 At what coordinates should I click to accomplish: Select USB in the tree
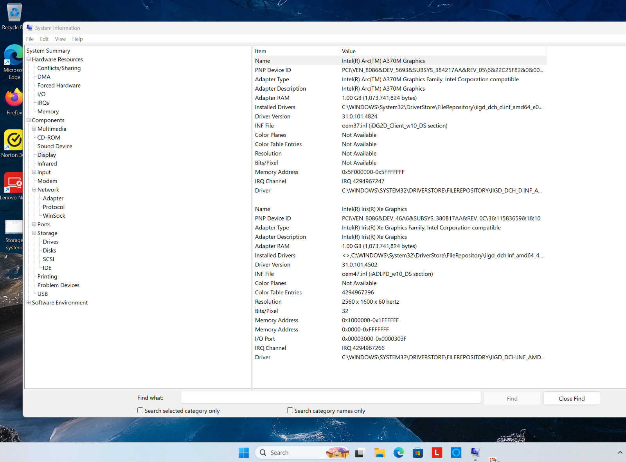click(42, 294)
